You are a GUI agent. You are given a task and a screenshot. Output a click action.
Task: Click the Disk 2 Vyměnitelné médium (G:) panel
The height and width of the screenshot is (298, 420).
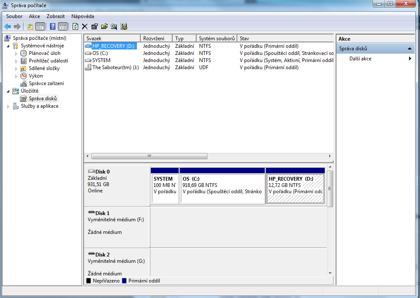(117, 263)
